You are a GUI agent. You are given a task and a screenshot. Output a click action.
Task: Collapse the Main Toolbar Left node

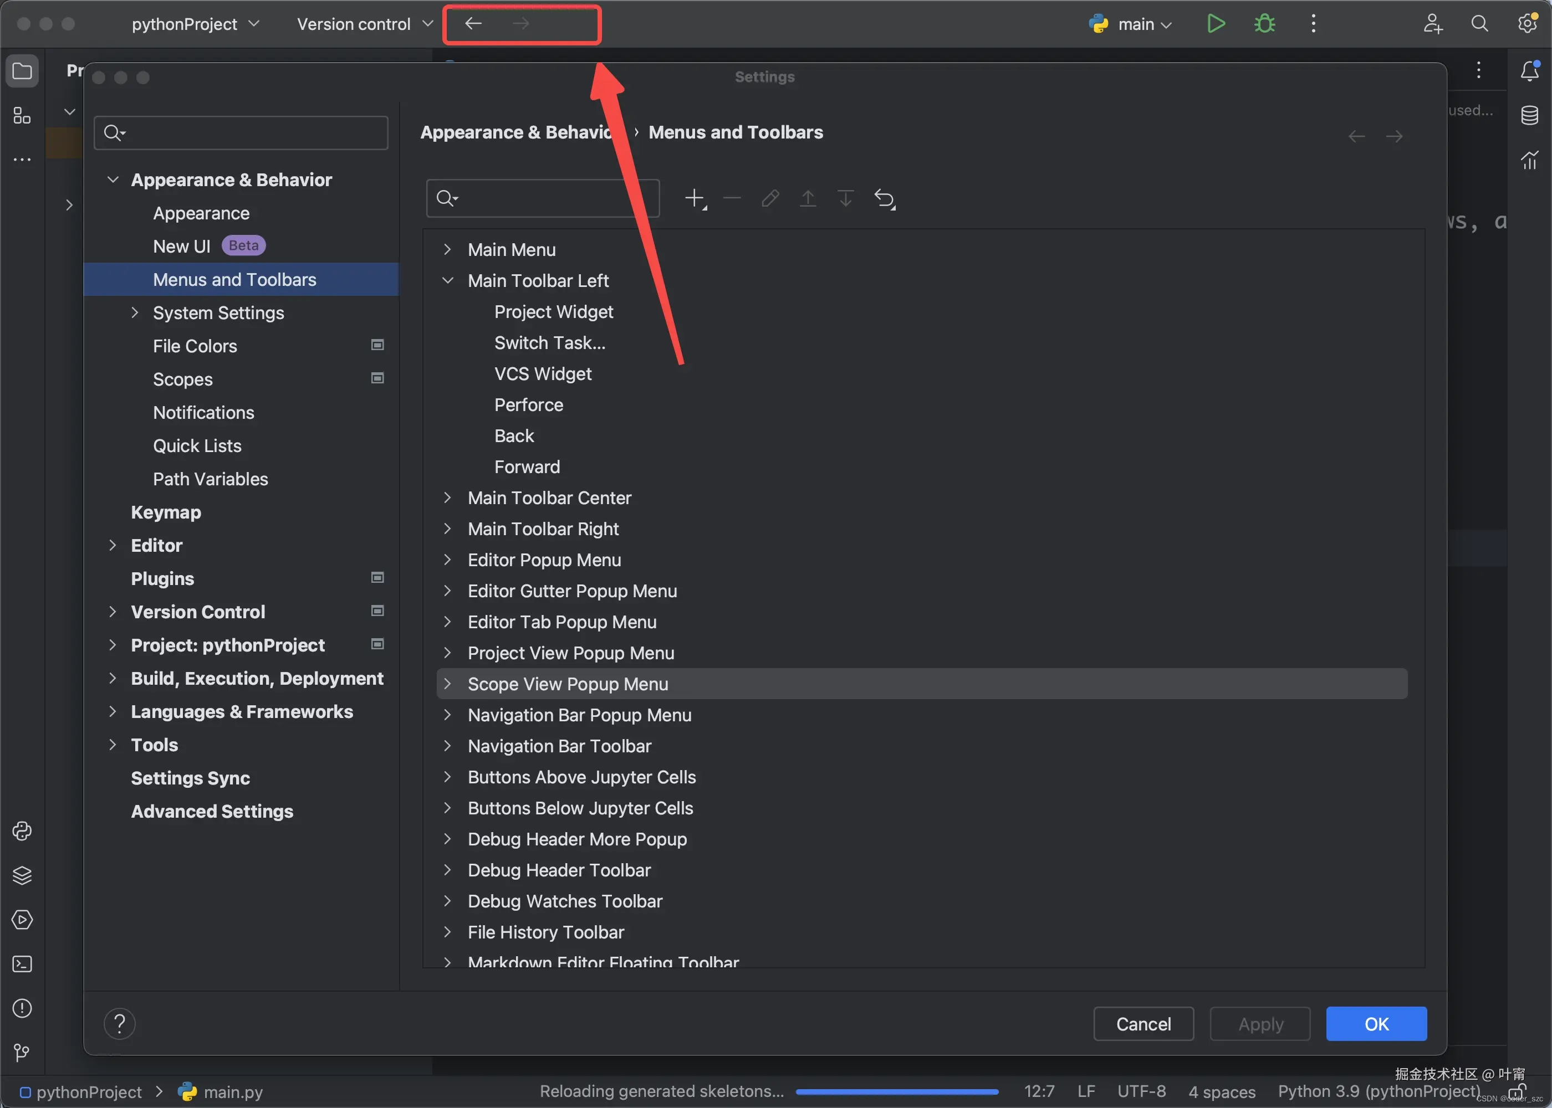pyautogui.click(x=447, y=280)
